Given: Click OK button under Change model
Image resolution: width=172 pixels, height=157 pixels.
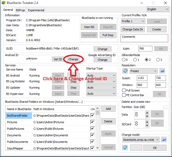Looking at the screenshot, I should point(155,148).
